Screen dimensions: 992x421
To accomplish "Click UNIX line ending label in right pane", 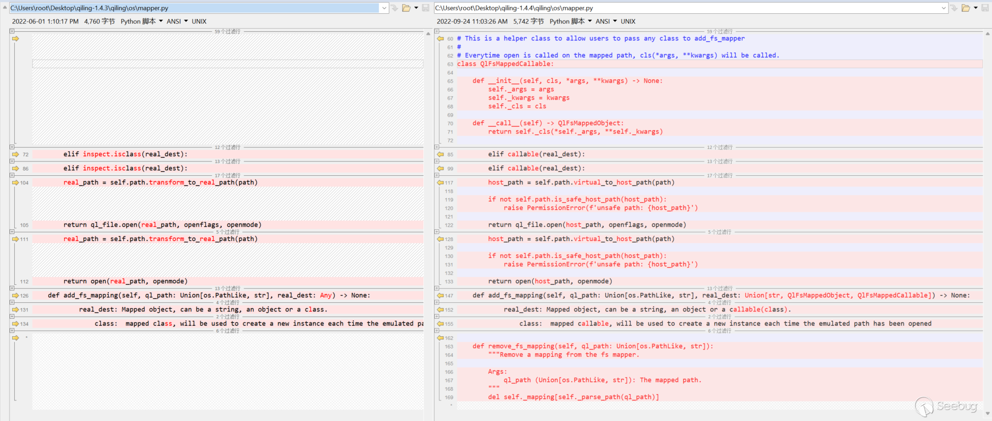I will (628, 21).
